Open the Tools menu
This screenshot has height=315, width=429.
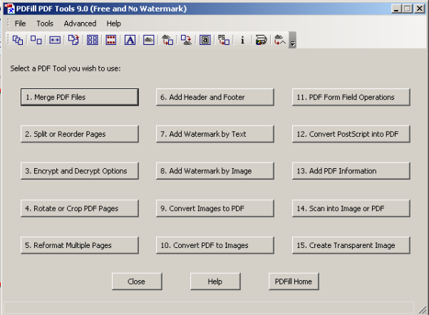tap(45, 24)
